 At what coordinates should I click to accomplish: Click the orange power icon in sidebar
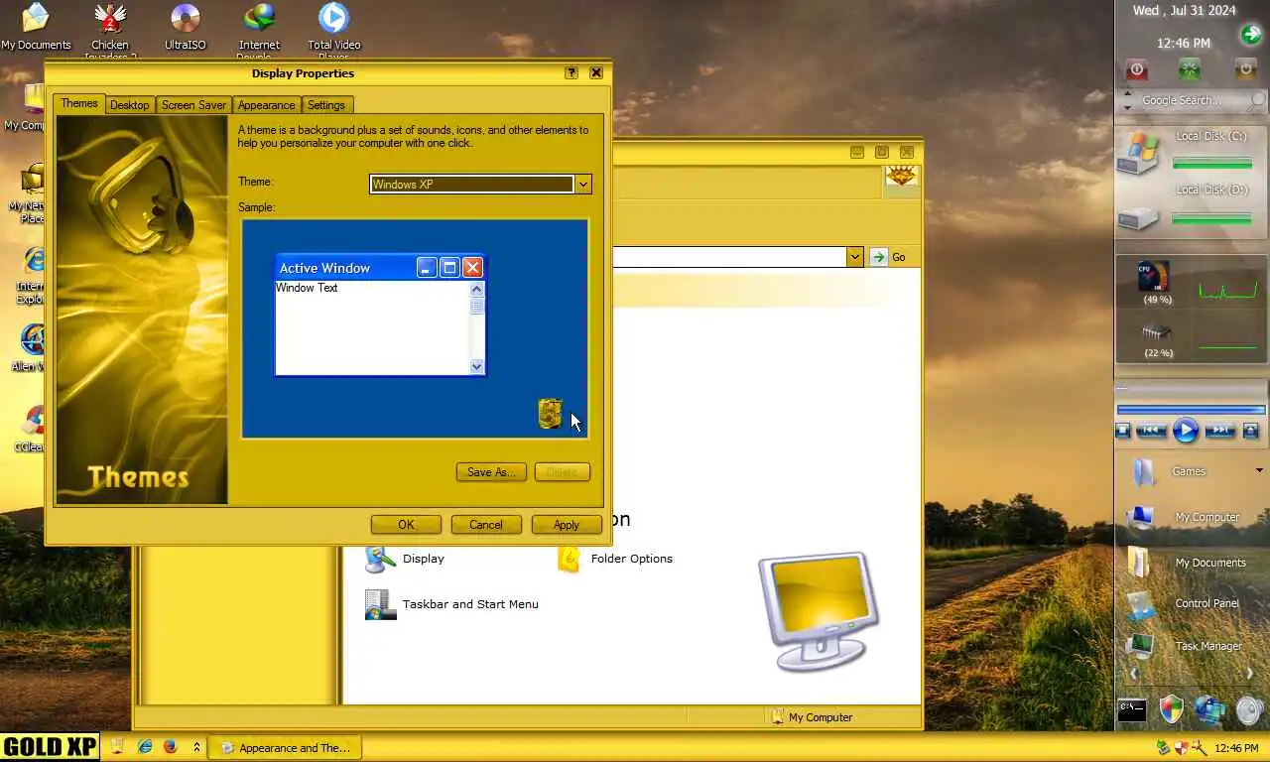tap(1245, 69)
